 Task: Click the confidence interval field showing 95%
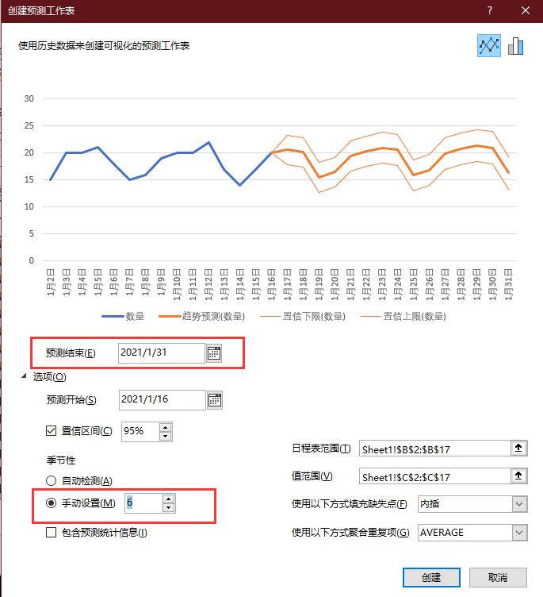pyautogui.click(x=140, y=432)
